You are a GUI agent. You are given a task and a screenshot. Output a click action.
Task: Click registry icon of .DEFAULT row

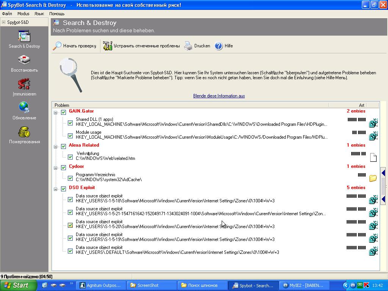373,251
